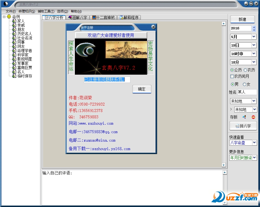Click the 欢迎广大命理爱好者使用 banner button
The image size is (260, 207).
pos(111,35)
